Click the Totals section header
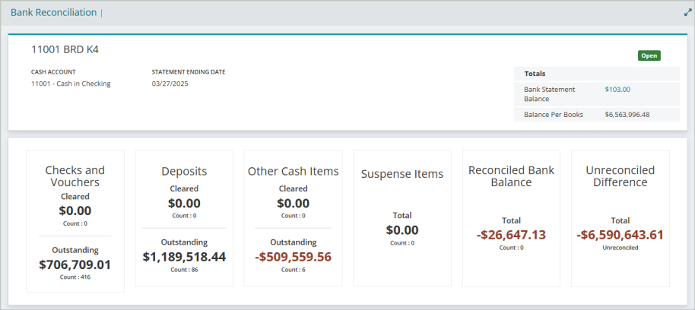Screen dimensions: 695x310 pyautogui.click(x=597, y=74)
